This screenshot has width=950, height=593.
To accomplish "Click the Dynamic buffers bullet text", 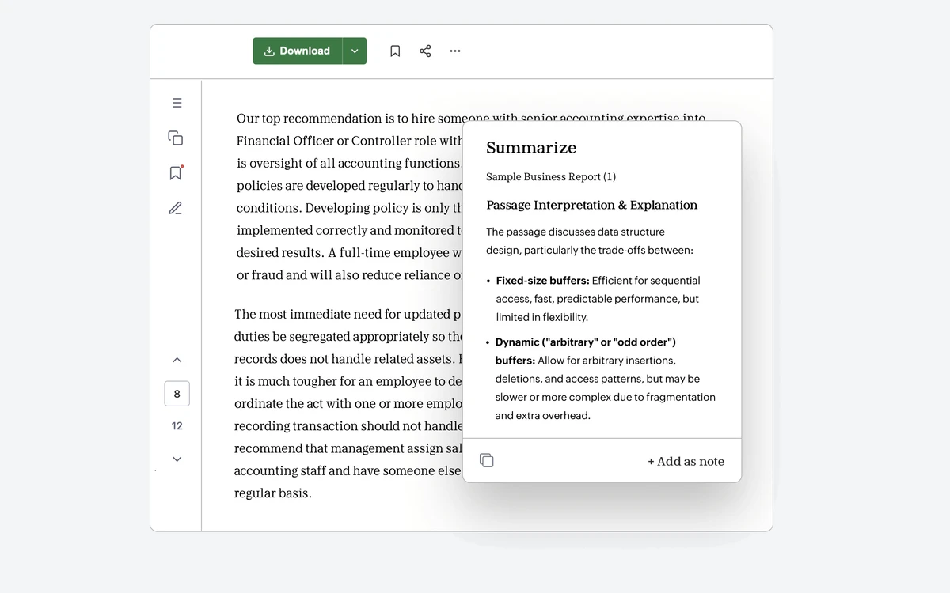I will [x=601, y=379].
